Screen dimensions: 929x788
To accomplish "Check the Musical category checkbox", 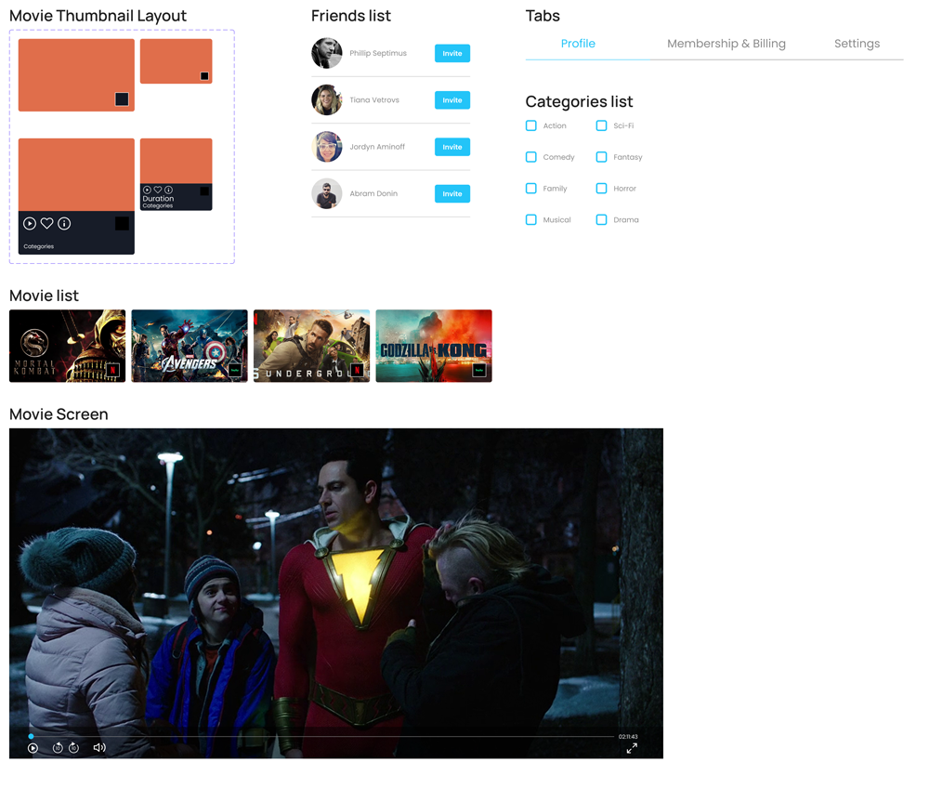I will pos(531,220).
